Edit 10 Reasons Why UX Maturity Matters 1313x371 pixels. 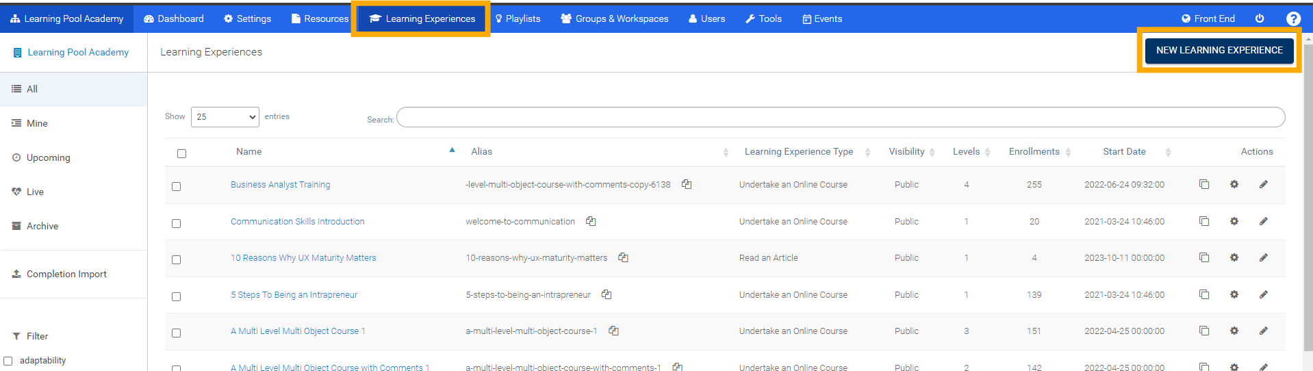pyautogui.click(x=1263, y=257)
